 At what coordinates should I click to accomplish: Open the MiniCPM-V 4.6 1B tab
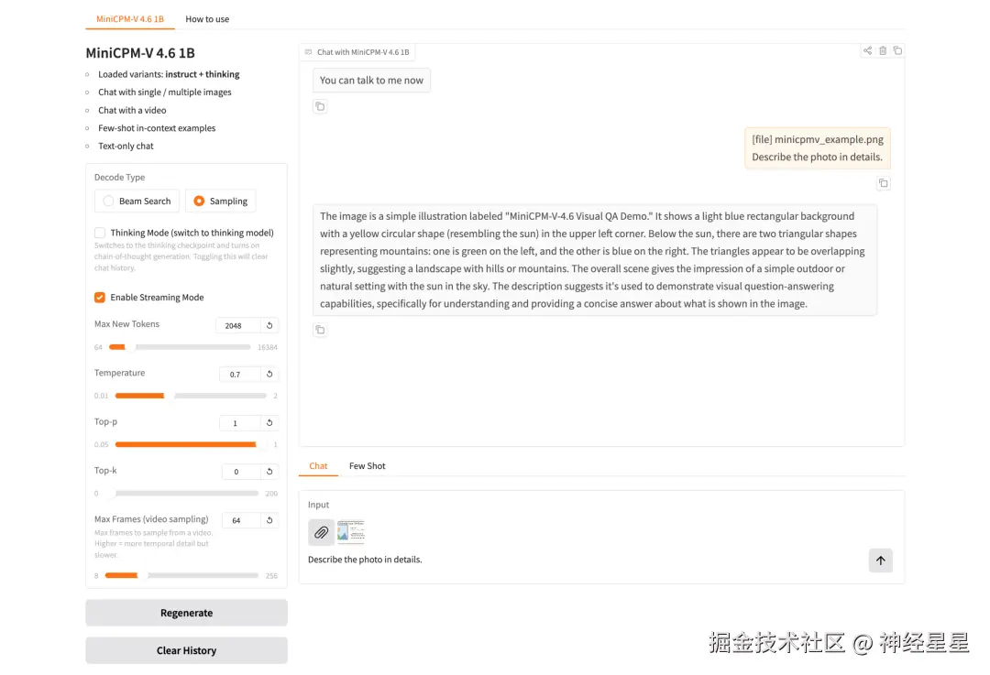pos(130,19)
